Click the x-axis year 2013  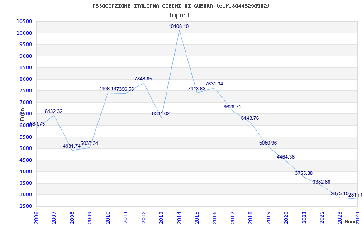(x=161, y=217)
